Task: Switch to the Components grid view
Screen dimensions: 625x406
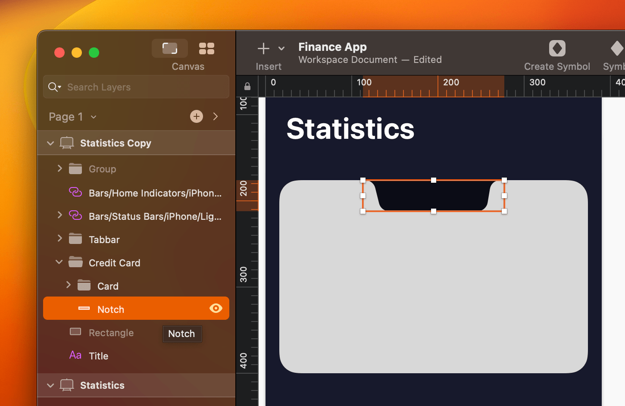Action: [x=206, y=48]
